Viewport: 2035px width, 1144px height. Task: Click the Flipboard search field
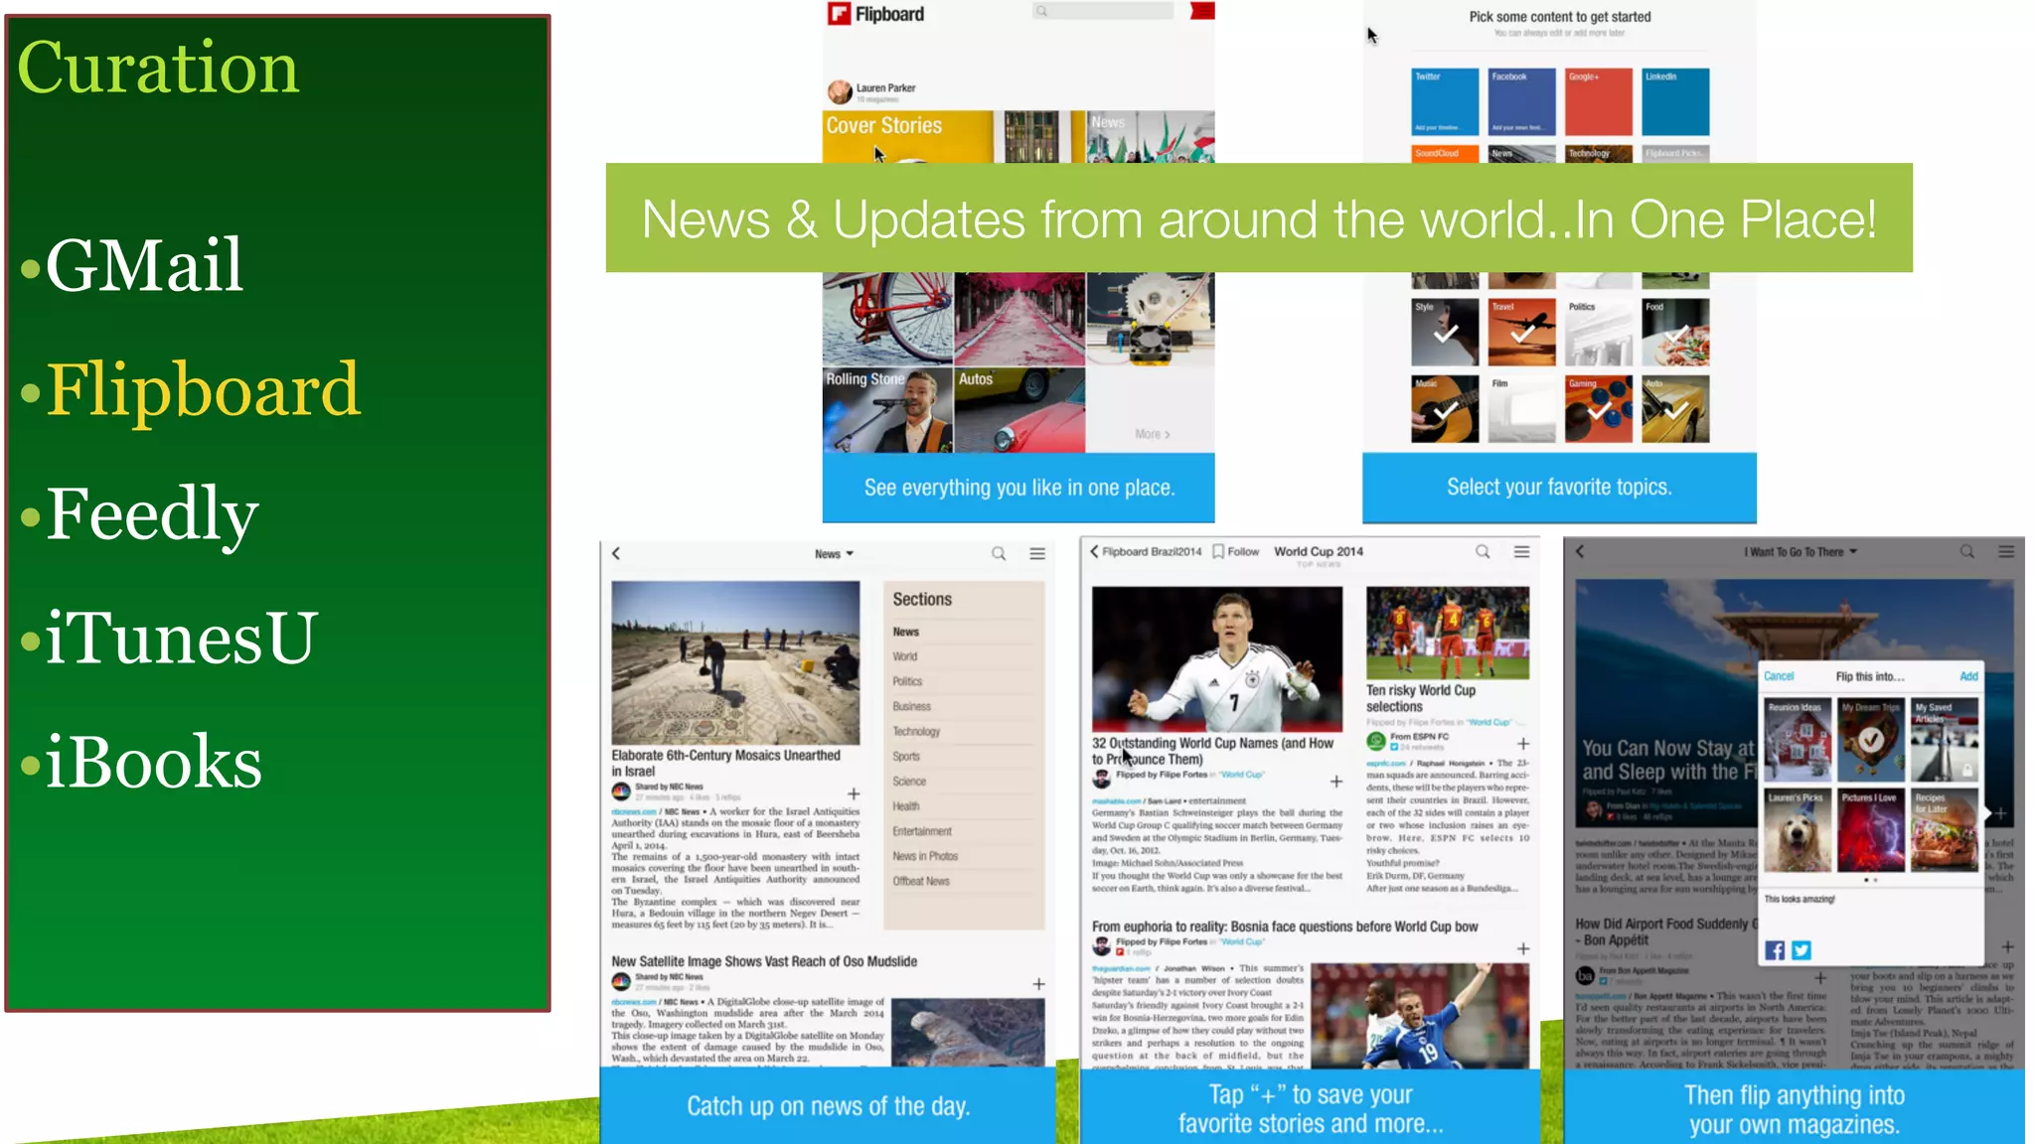click(1103, 11)
